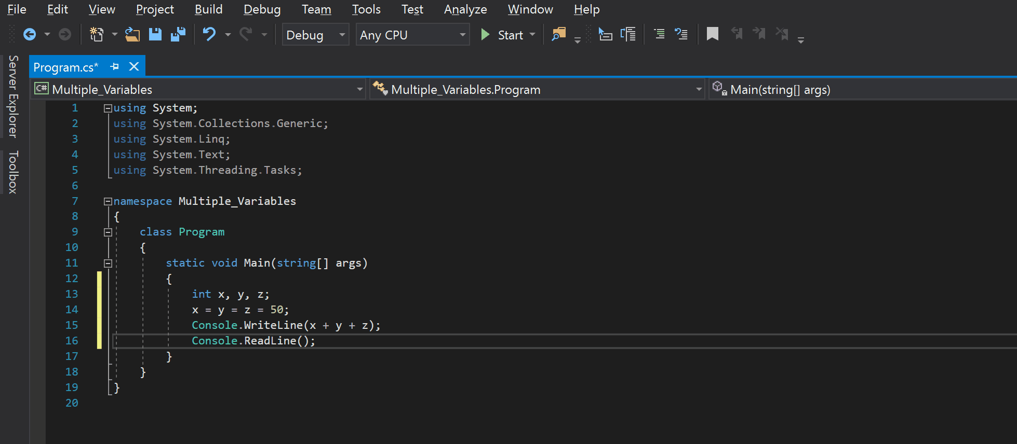Click the green Start play icon
This screenshot has width=1017, height=444.
(485, 35)
